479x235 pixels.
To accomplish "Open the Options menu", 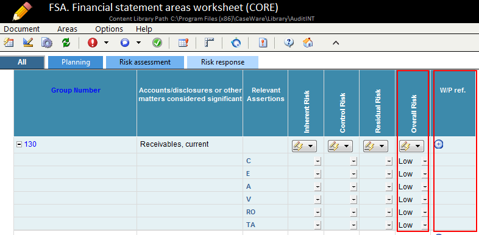I will pyautogui.click(x=109, y=29).
